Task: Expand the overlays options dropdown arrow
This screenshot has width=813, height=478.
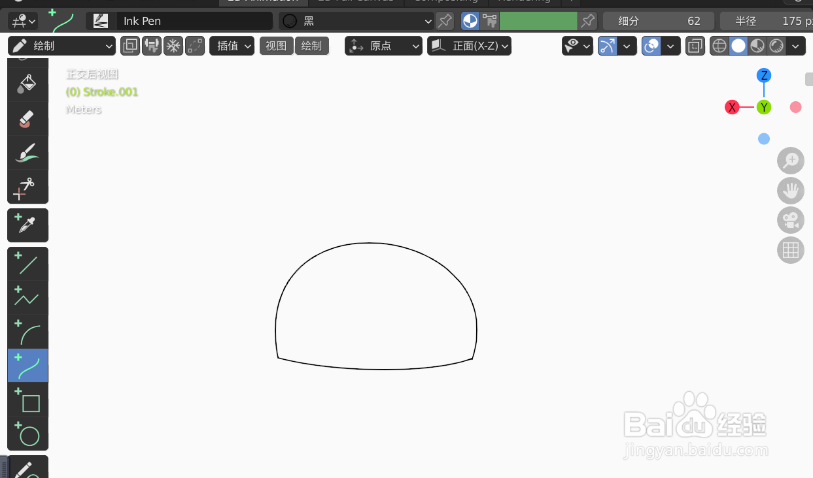Action: [671, 46]
